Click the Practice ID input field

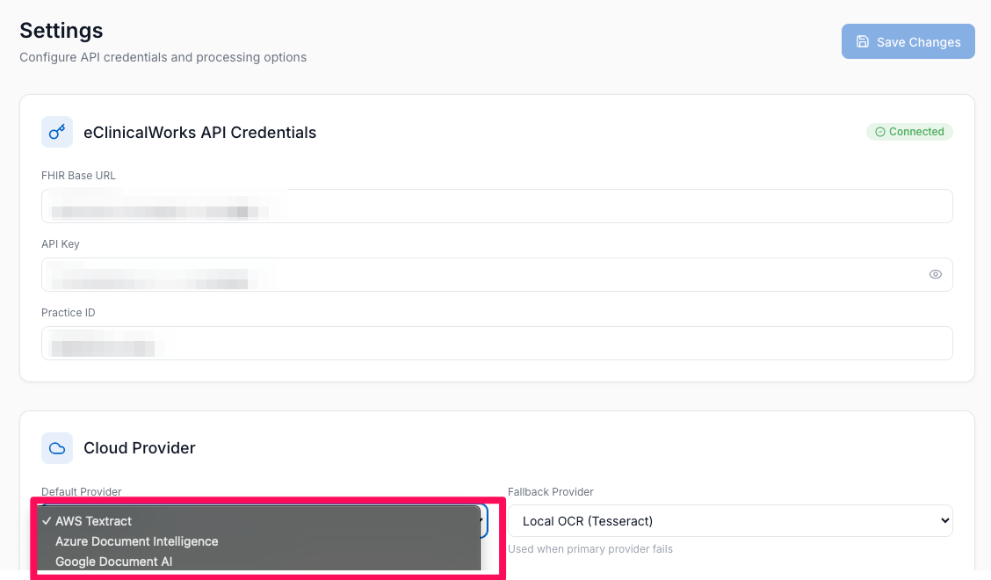coord(496,344)
